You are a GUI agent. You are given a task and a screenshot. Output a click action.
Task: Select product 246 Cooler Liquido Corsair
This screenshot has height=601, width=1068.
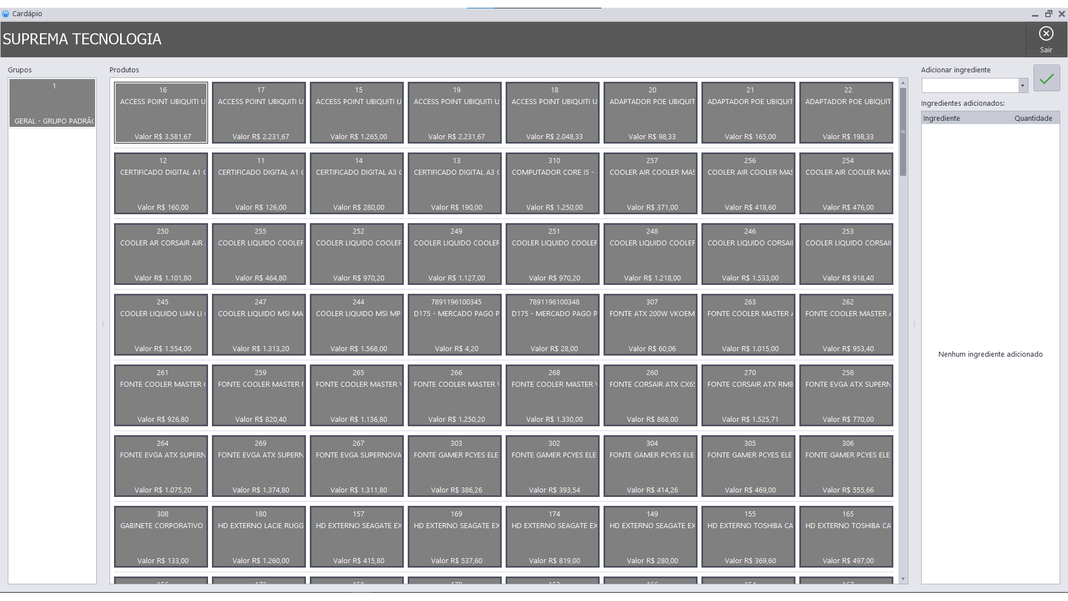pos(748,254)
